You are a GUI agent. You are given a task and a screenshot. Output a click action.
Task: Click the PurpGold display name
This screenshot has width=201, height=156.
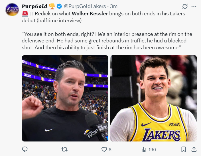click(34, 6)
